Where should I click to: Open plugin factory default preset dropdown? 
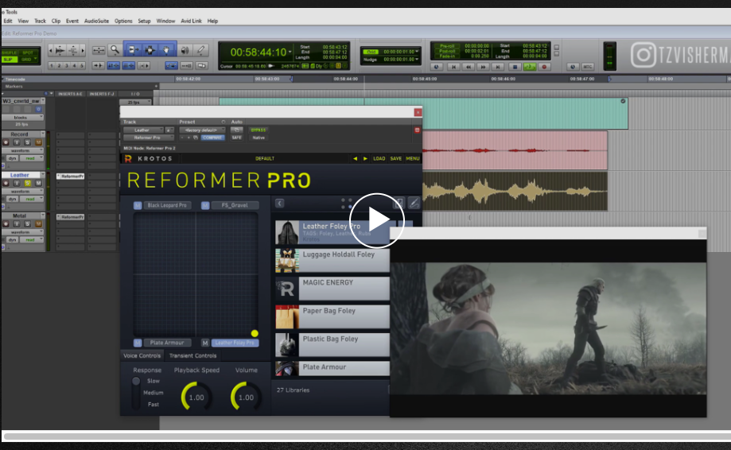click(202, 130)
